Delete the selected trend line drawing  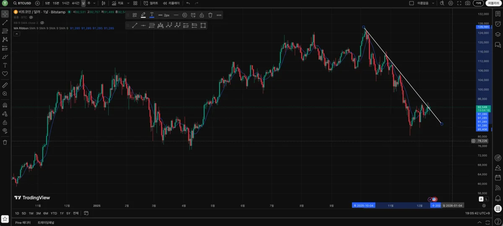coord(210,15)
